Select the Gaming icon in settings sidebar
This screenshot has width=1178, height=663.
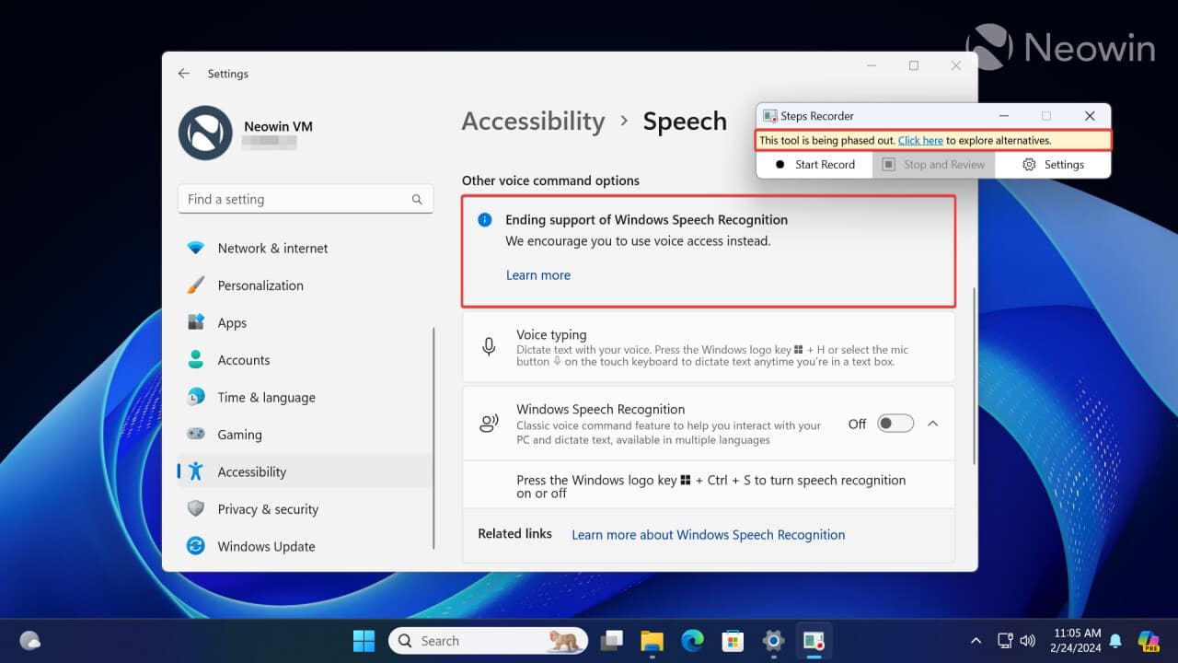click(196, 434)
